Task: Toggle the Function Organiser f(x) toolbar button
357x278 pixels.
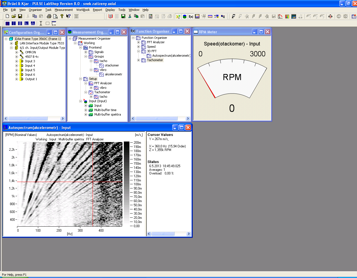Action: point(191,16)
